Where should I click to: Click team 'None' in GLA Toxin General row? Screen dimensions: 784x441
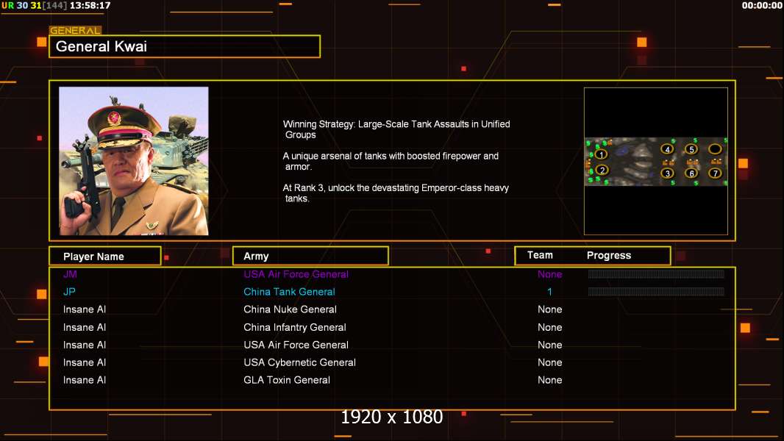point(550,380)
